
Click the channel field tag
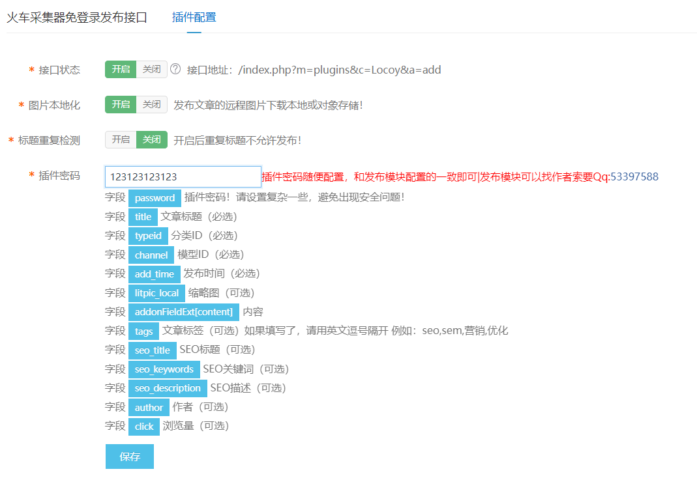(x=151, y=255)
